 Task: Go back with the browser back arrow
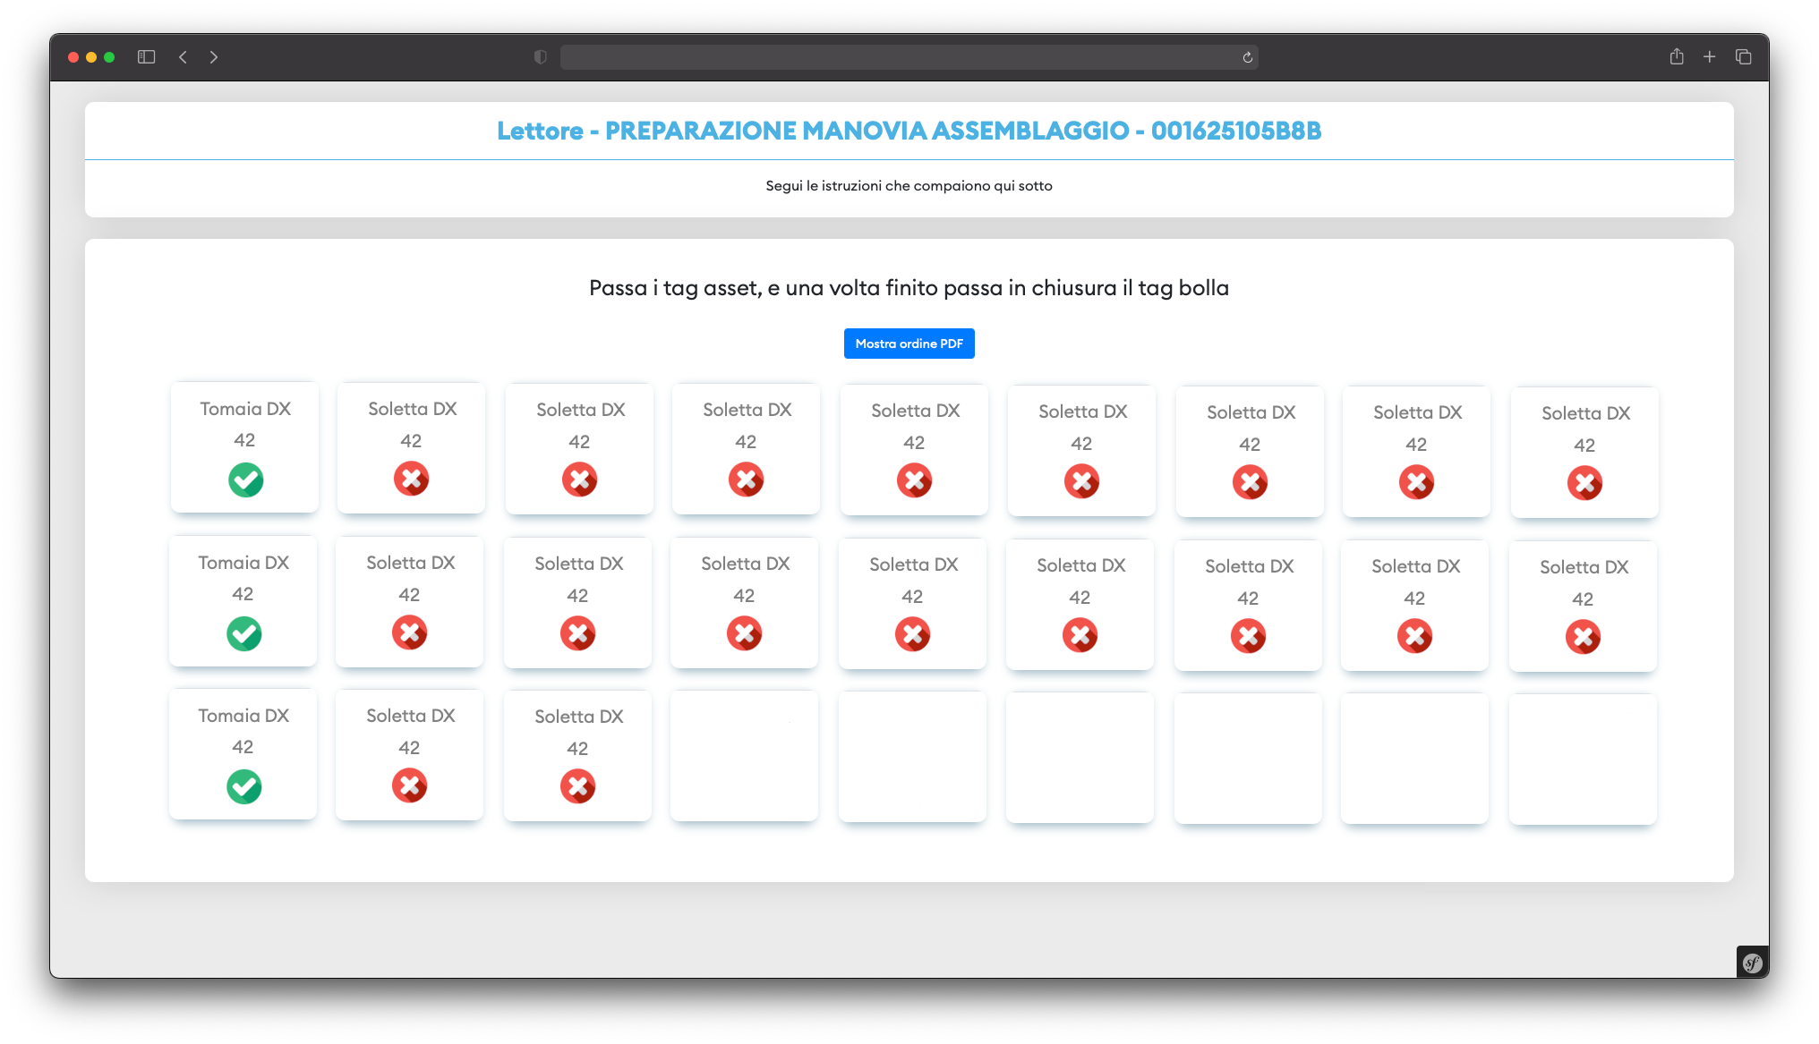183,57
